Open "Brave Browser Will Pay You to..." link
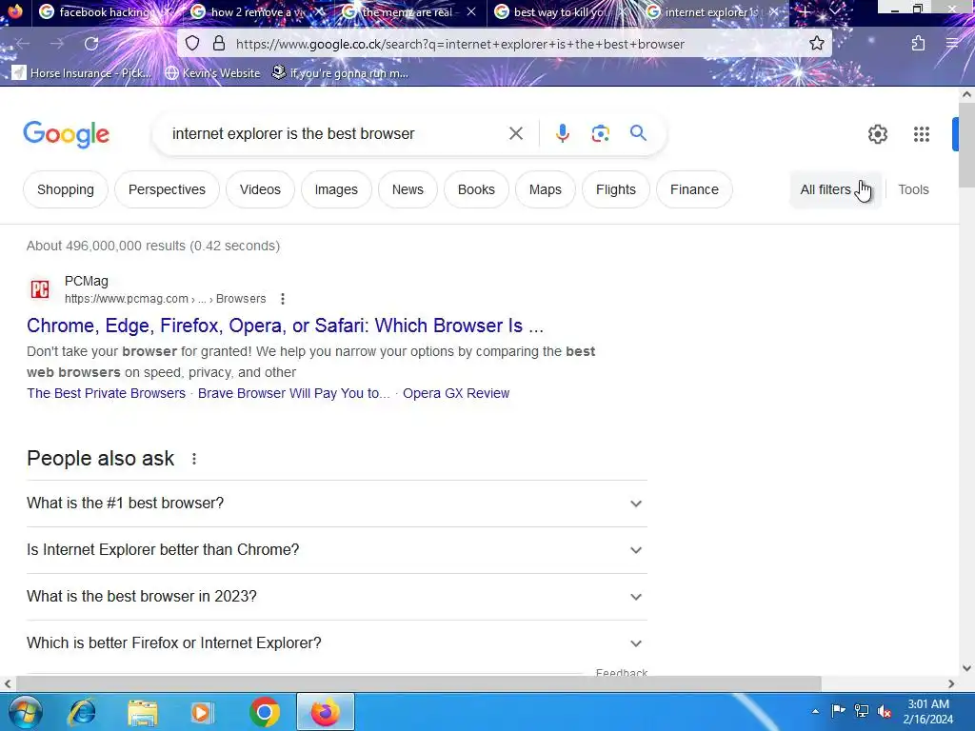975x731 pixels. [x=293, y=393]
